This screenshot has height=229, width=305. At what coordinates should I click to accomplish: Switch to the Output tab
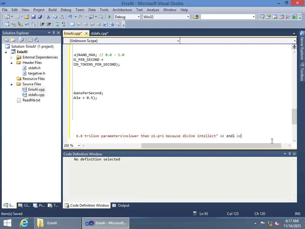[121, 205]
